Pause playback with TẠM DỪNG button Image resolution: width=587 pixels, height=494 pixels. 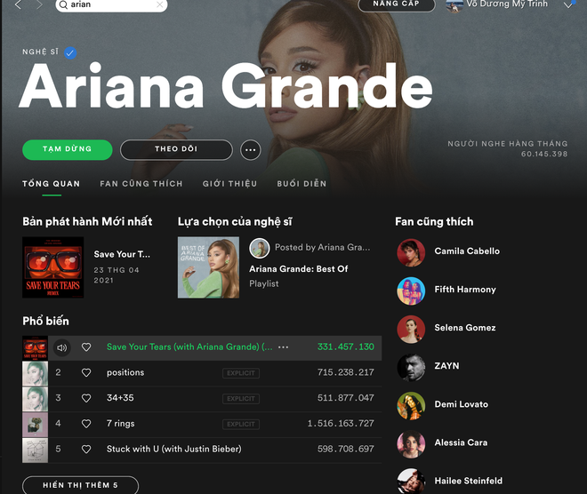(x=68, y=149)
